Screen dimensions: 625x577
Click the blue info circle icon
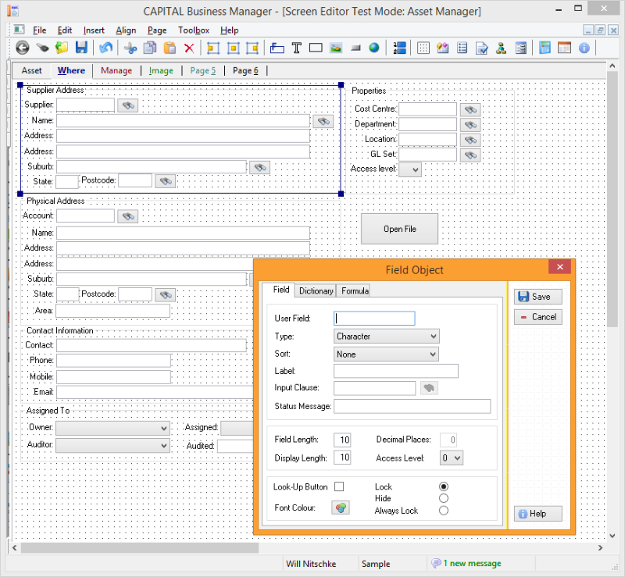[584, 48]
